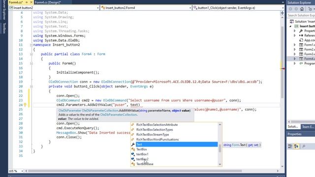315x177 pixels.
Task: Select the Solution node icon in Solution Explorer
Action: click(292, 22)
